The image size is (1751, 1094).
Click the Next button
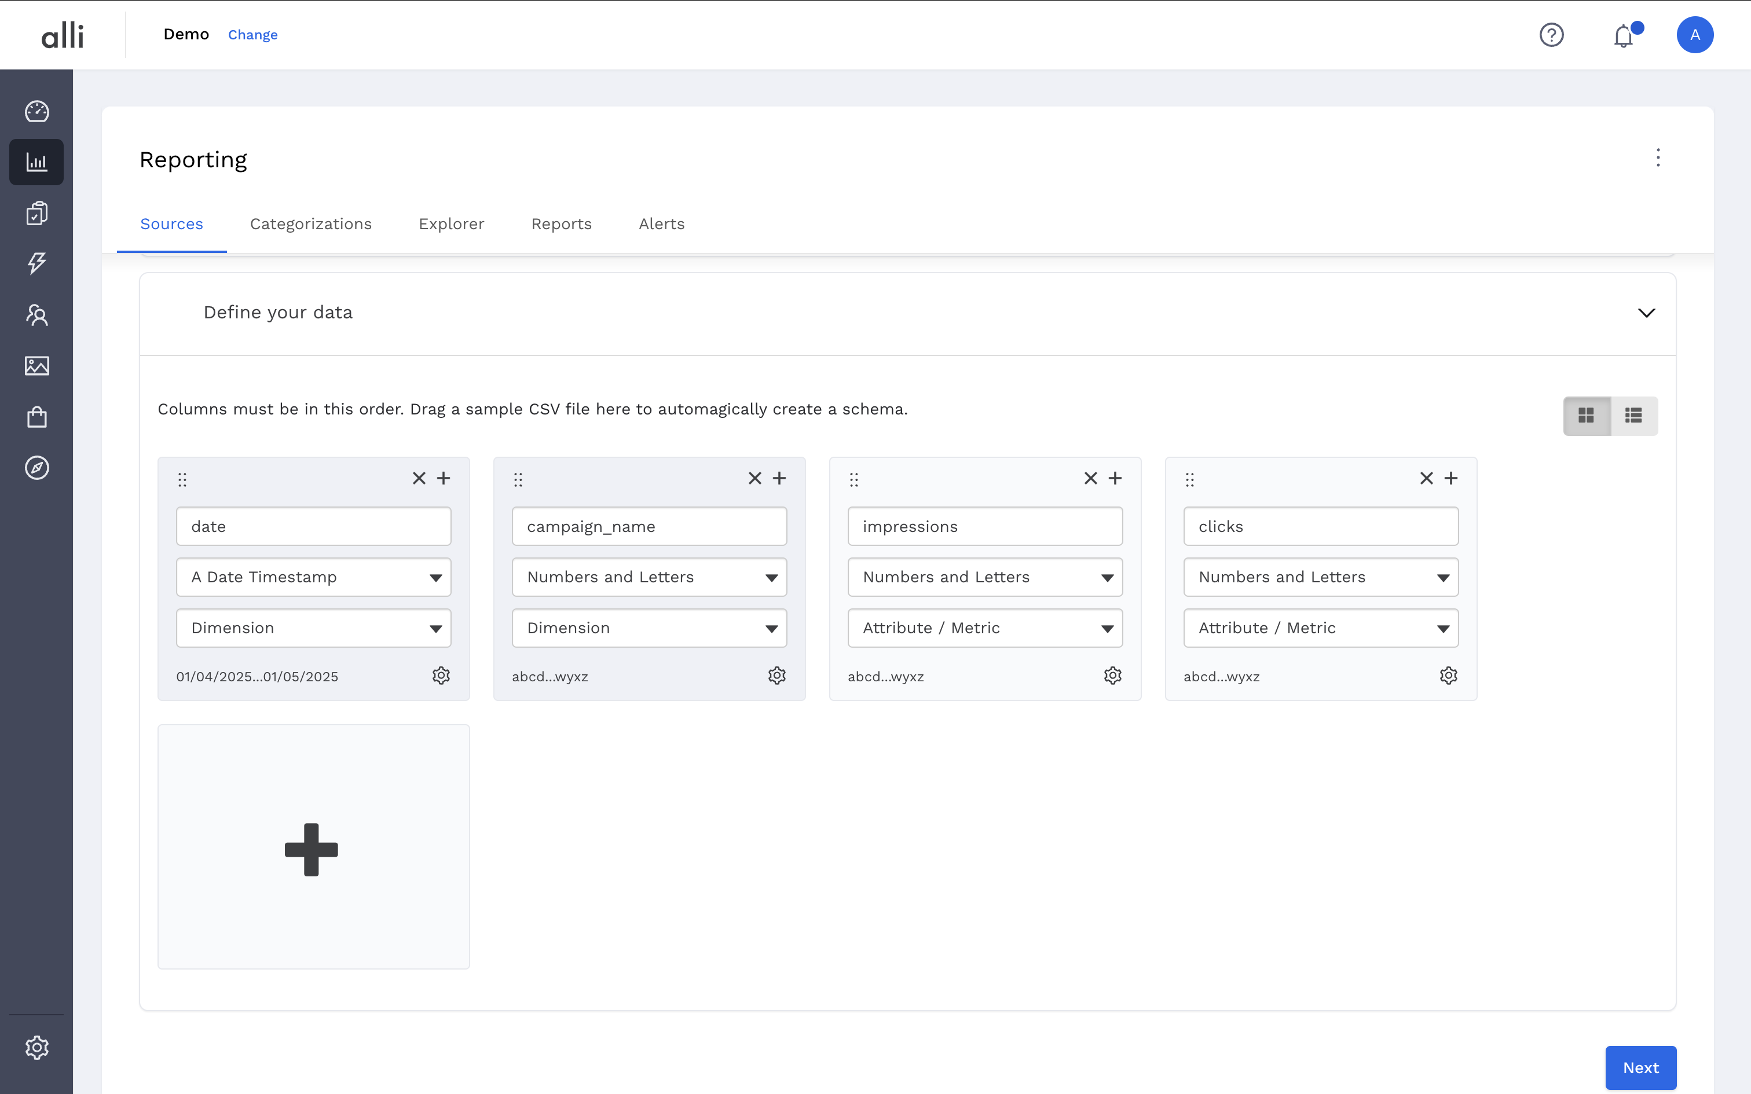coord(1640,1067)
